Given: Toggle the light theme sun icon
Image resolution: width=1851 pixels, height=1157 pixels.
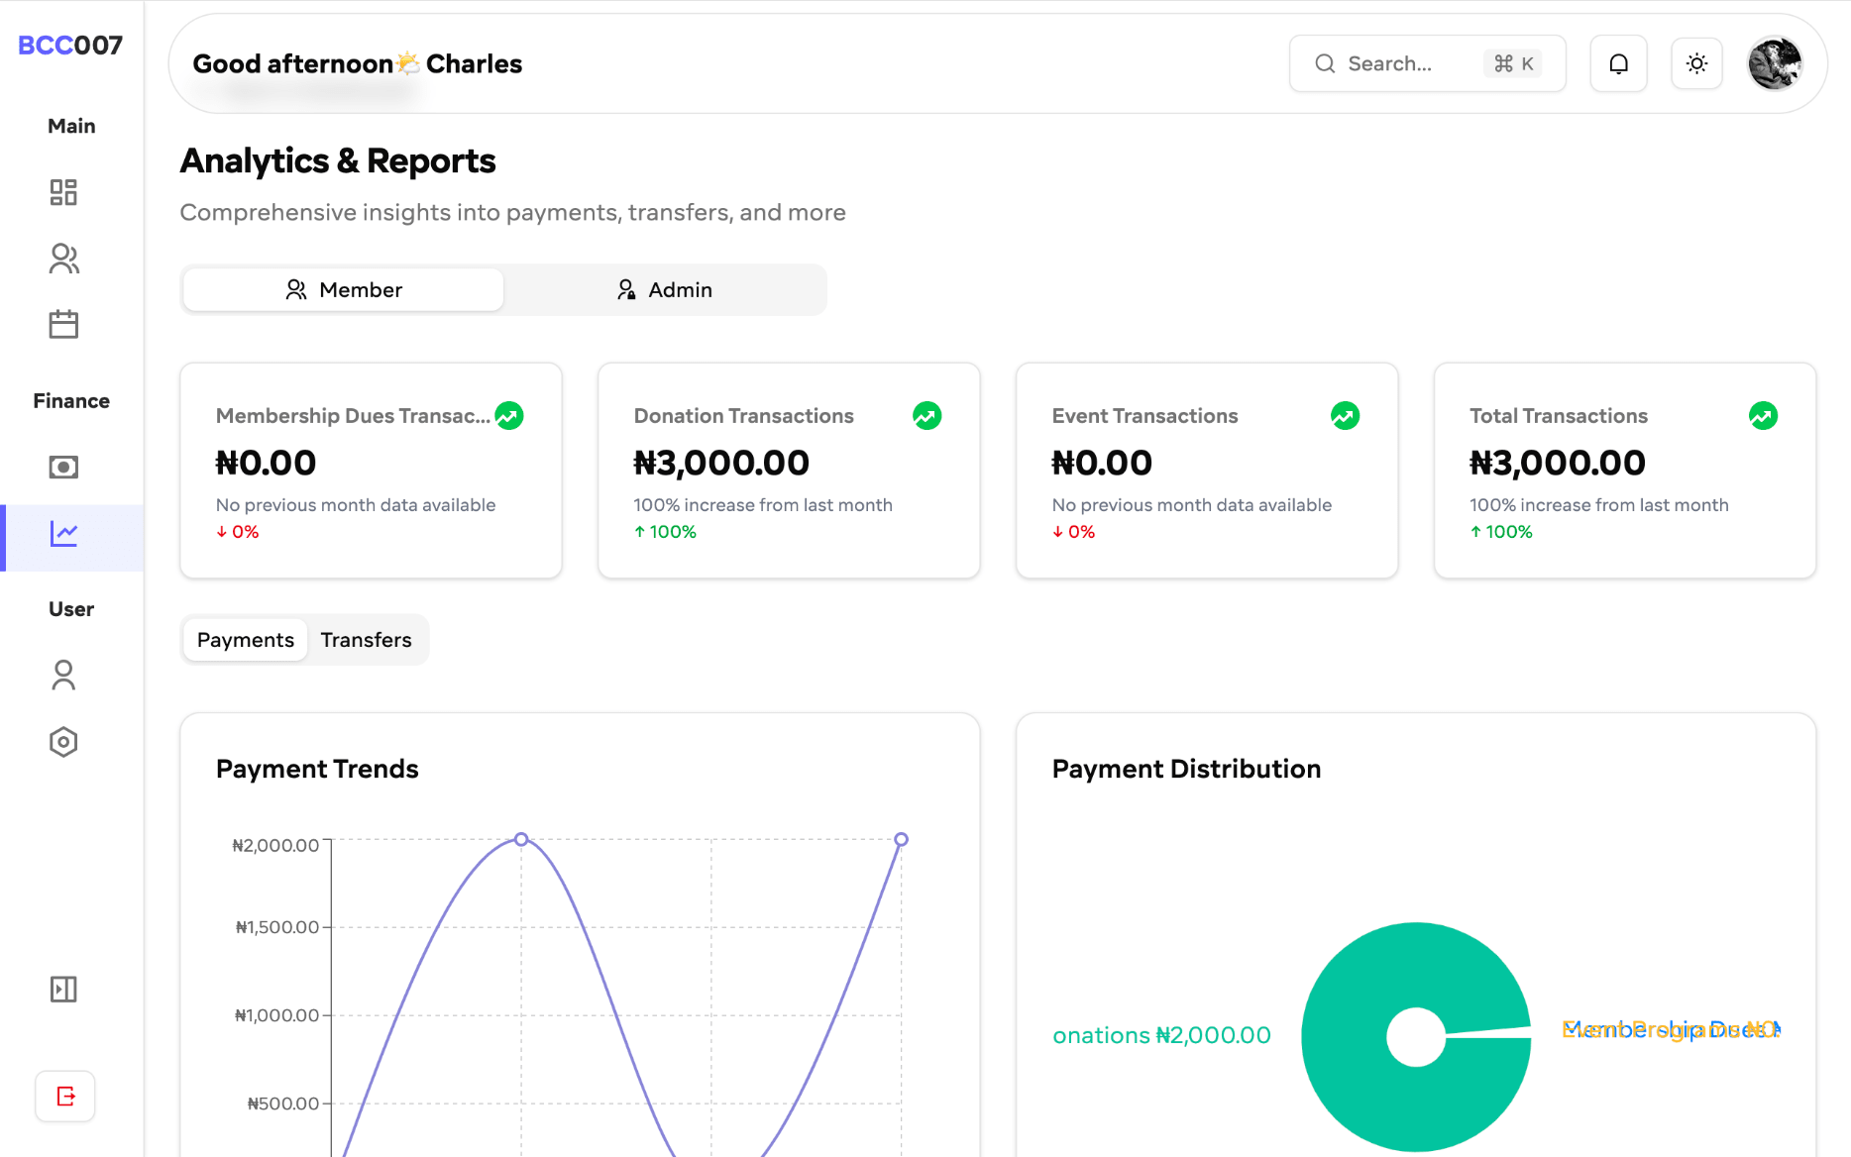Looking at the screenshot, I should (1696, 63).
